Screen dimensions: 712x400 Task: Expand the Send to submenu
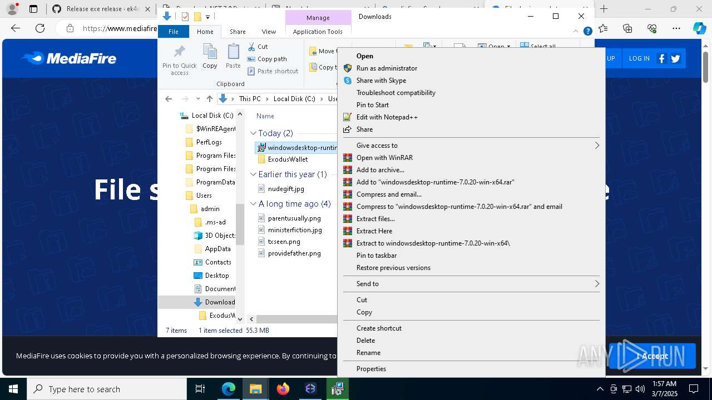pos(471,284)
